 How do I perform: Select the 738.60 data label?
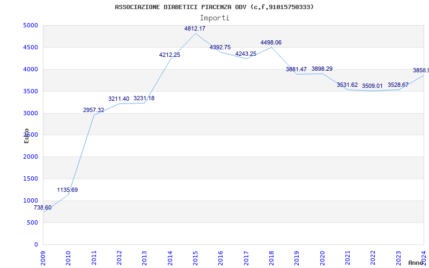pos(42,208)
